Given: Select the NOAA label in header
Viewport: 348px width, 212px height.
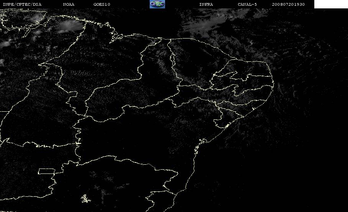Looking at the screenshot, I should click(x=69, y=4).
